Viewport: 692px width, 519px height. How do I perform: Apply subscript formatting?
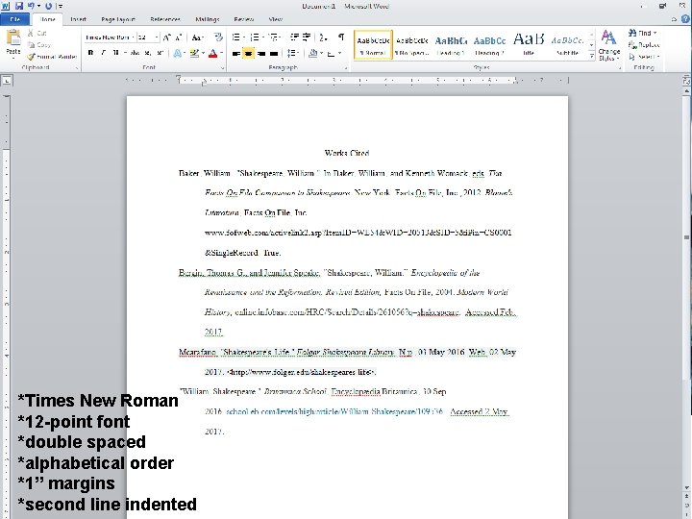point(147,53)
